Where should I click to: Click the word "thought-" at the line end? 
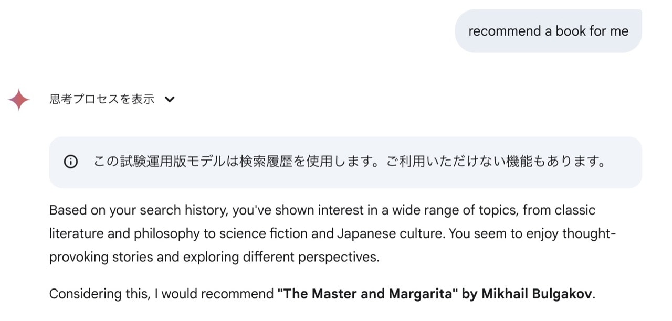589,233
